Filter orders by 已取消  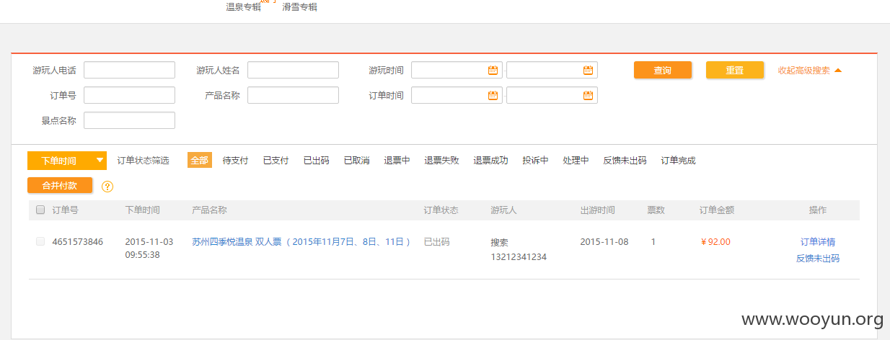click(356, 161)
